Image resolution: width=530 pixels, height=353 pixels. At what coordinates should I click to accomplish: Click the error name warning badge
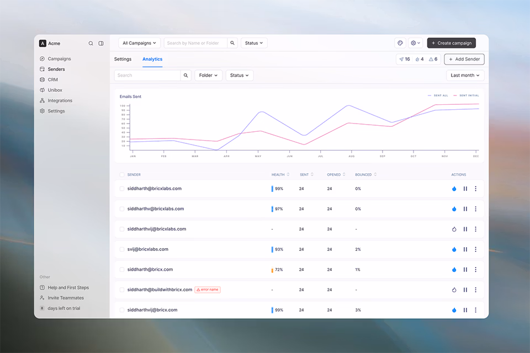pyautogui.click(x=208, y=290)
